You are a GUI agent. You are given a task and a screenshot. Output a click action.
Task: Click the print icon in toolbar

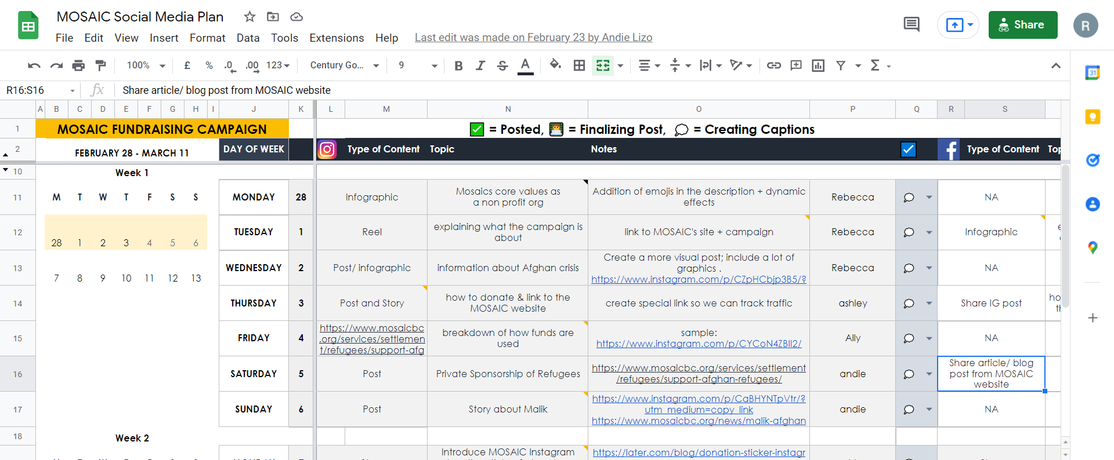[x=78, y=65]
